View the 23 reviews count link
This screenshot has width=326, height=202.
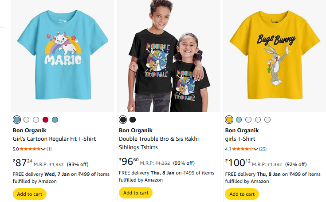263,149
